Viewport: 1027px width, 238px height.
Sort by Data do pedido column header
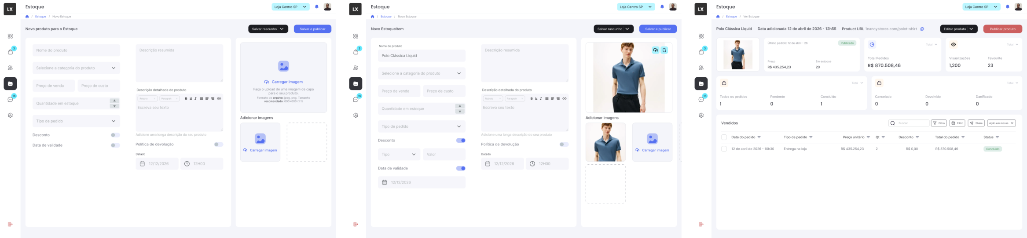click(746, 137)
